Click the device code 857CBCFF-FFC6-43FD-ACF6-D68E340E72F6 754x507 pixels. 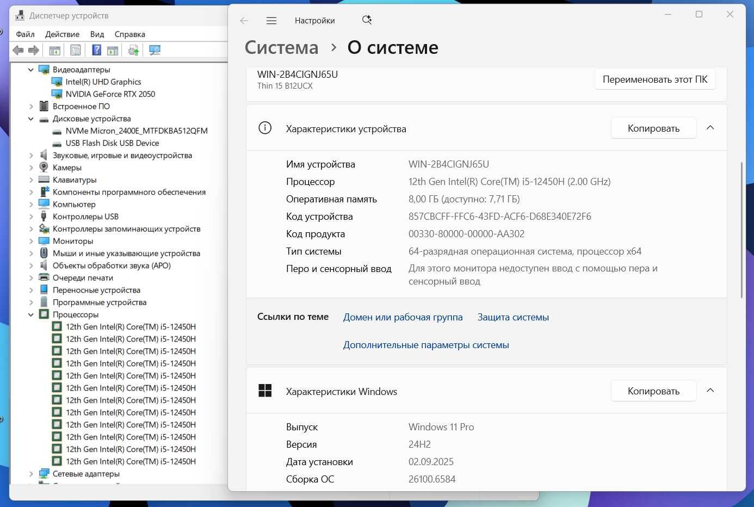point(499,217)
